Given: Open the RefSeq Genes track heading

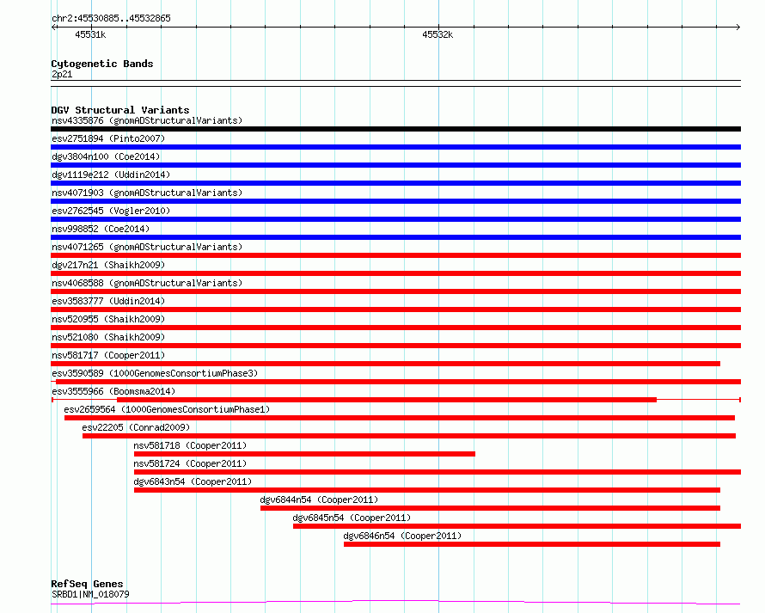Looking at the screenshot, I should pos(87,584).
